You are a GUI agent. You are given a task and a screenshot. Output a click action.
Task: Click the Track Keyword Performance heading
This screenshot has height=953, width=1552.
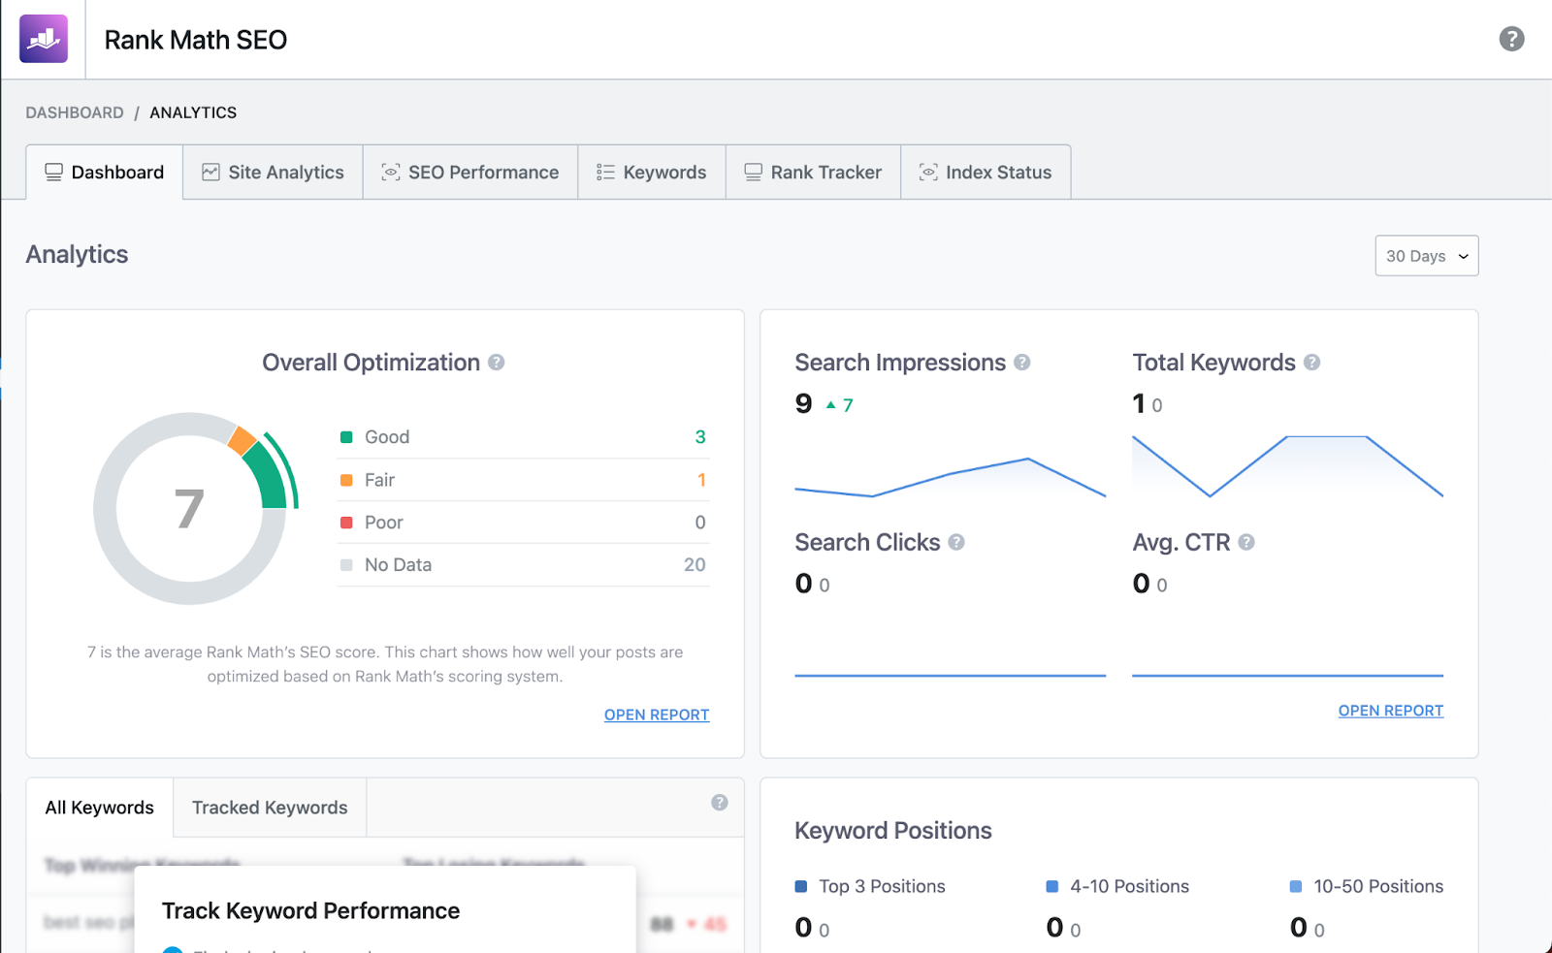(310, 911)
